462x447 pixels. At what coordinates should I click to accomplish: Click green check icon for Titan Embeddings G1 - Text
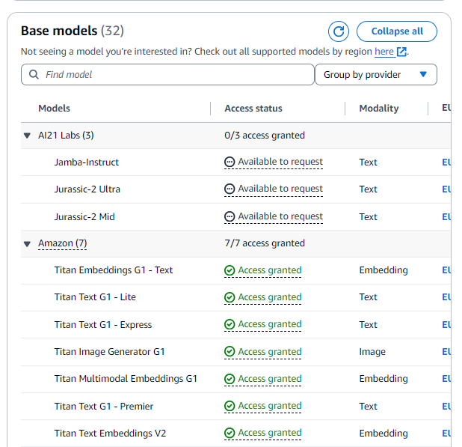[x=230, y=270]
